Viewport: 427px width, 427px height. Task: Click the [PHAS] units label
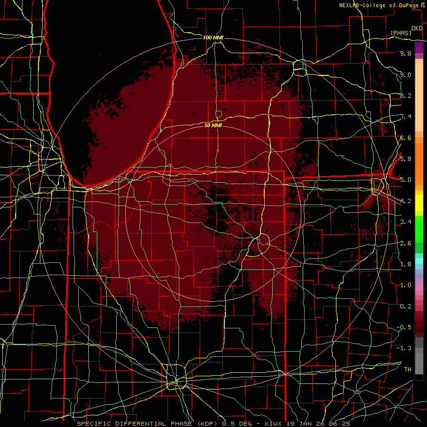click(401, 33)
